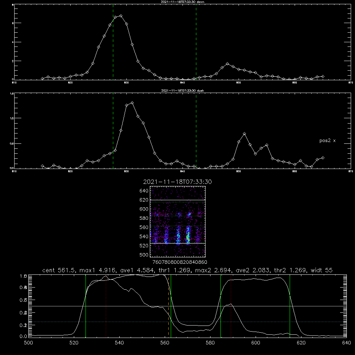Viewport: 355px width, 355px height.
Task: Click '520' on the bottom plot x-axis
Action: pos(74,343)
